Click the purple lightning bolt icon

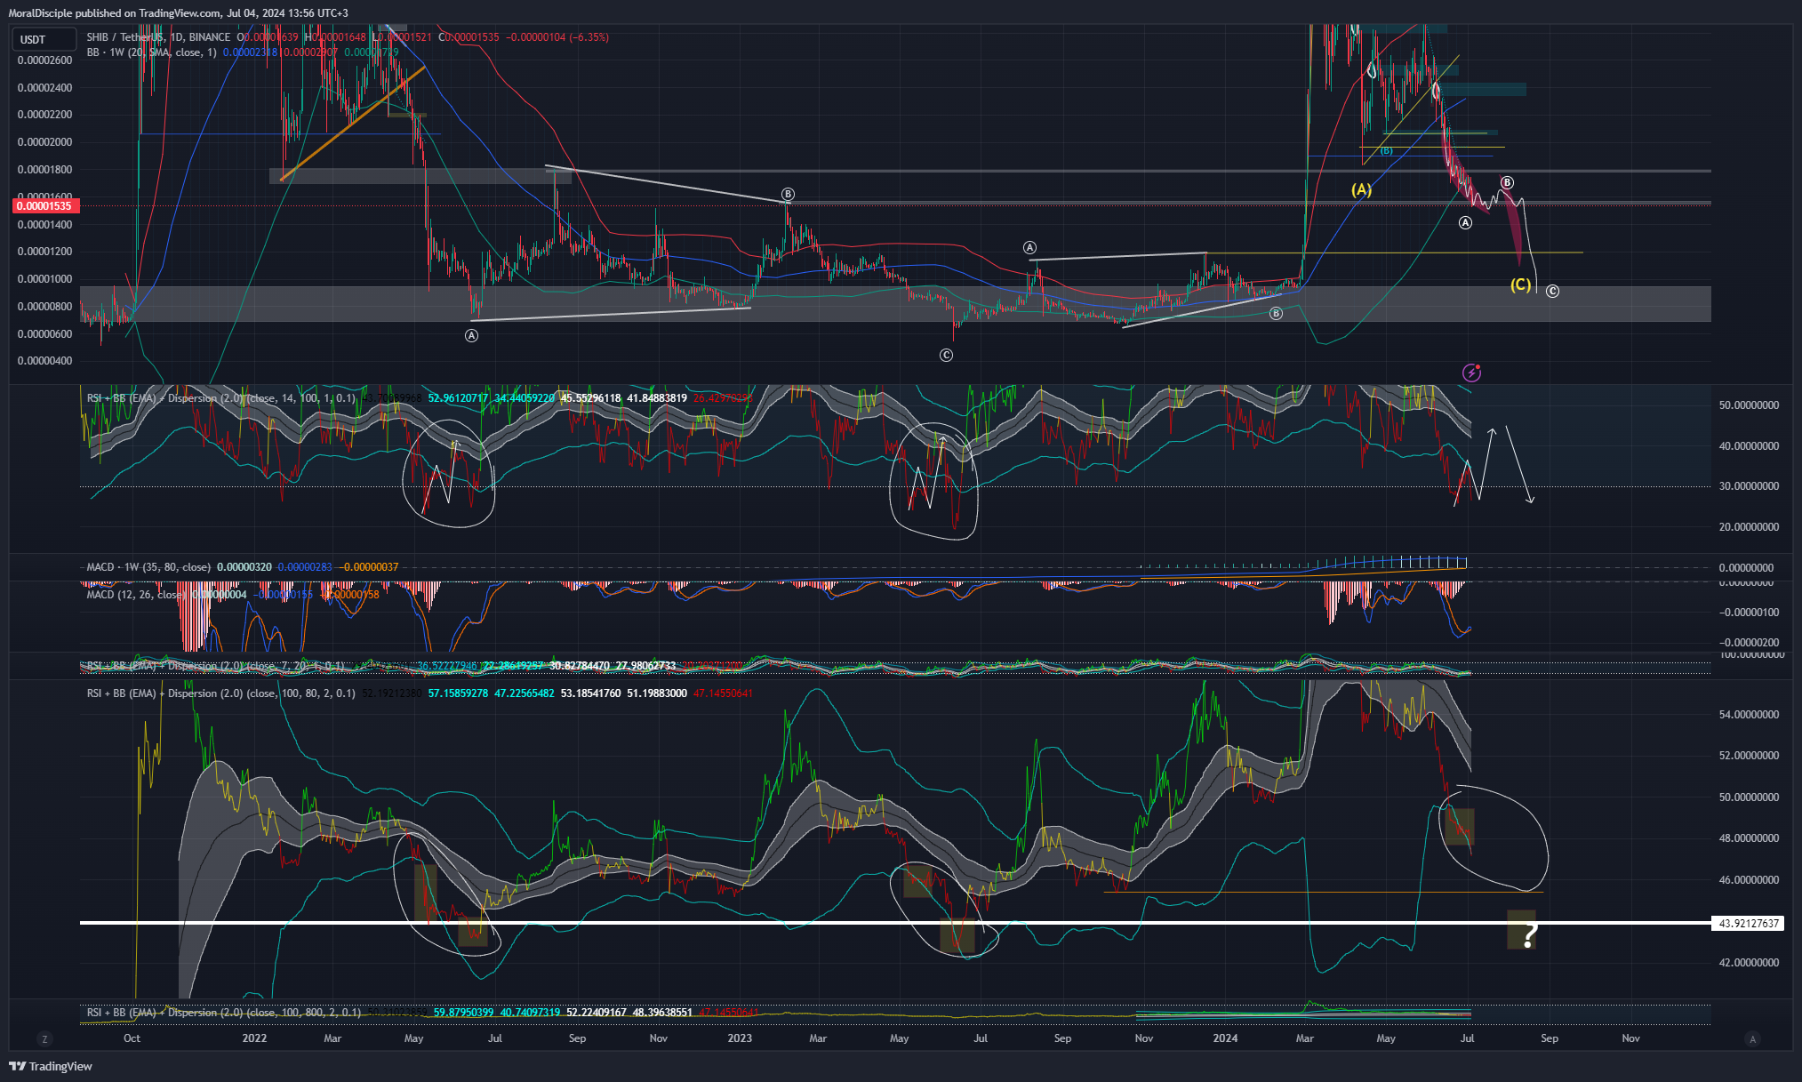pos(1472,373)
